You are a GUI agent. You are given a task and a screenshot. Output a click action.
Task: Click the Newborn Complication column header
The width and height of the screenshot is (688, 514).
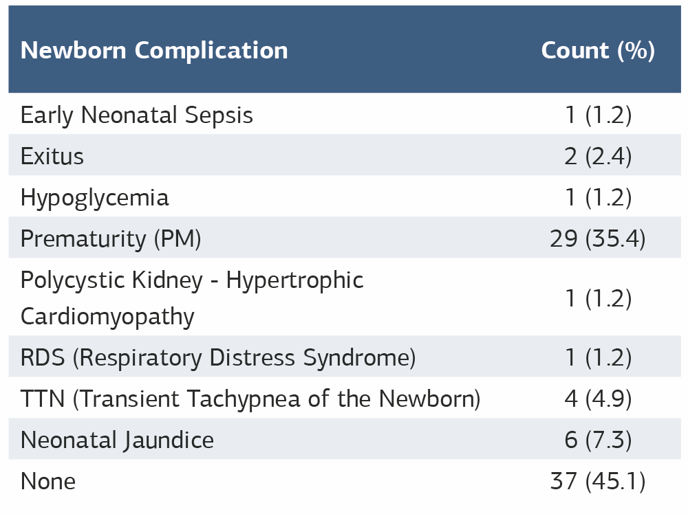coord(154,50)
